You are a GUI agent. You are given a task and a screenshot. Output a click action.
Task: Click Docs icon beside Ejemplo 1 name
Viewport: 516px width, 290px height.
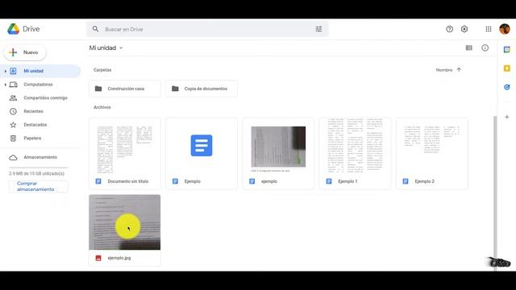point(329,181)
